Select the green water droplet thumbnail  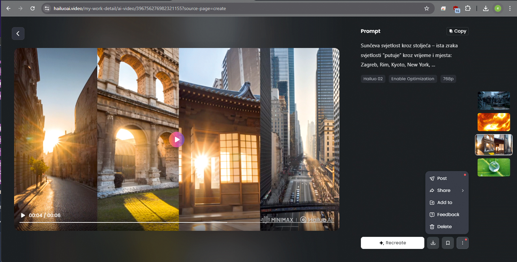coord(493,167)
